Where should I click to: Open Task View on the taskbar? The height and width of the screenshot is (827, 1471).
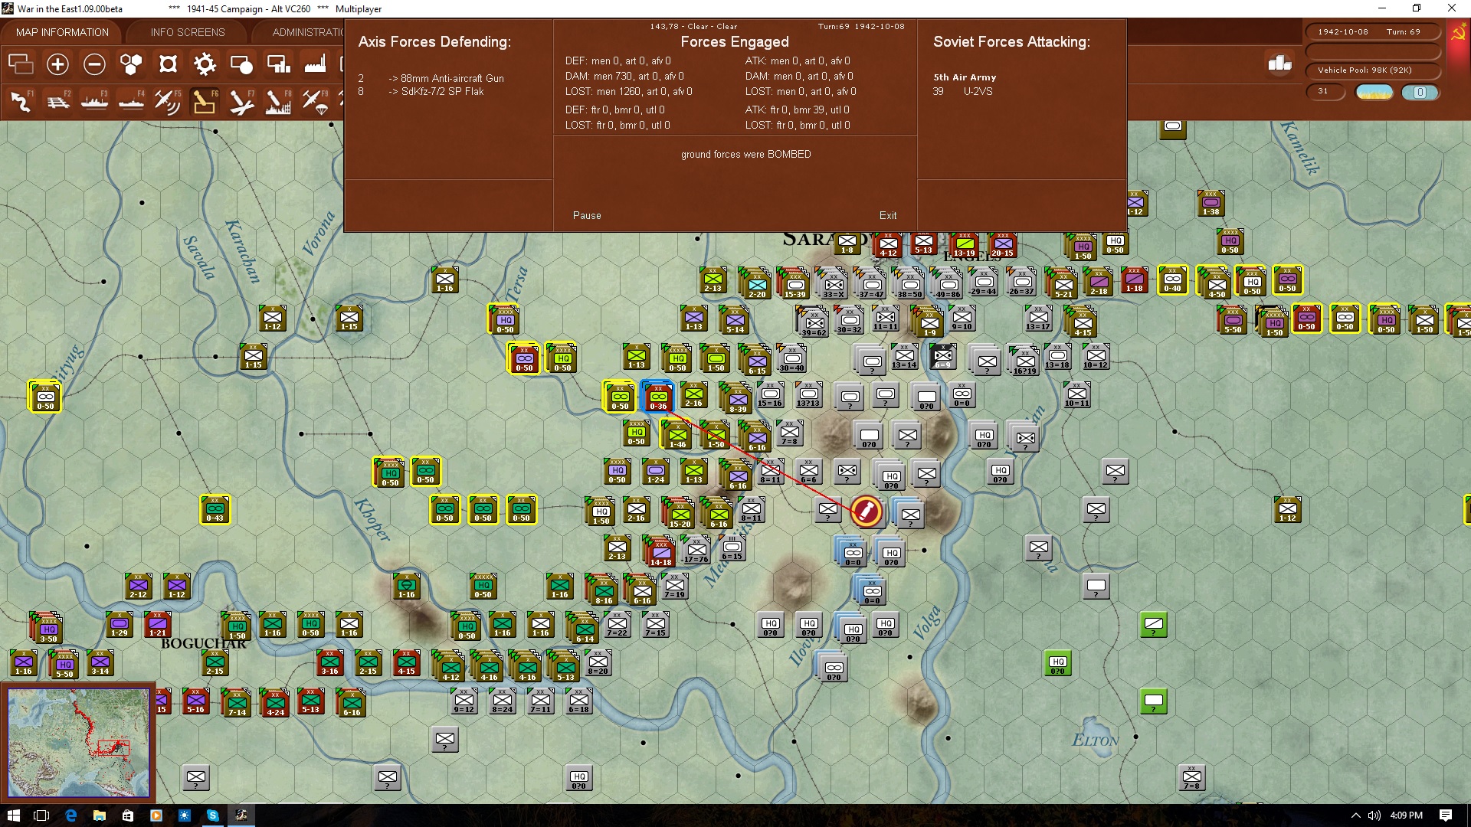[x=42, y=816]
